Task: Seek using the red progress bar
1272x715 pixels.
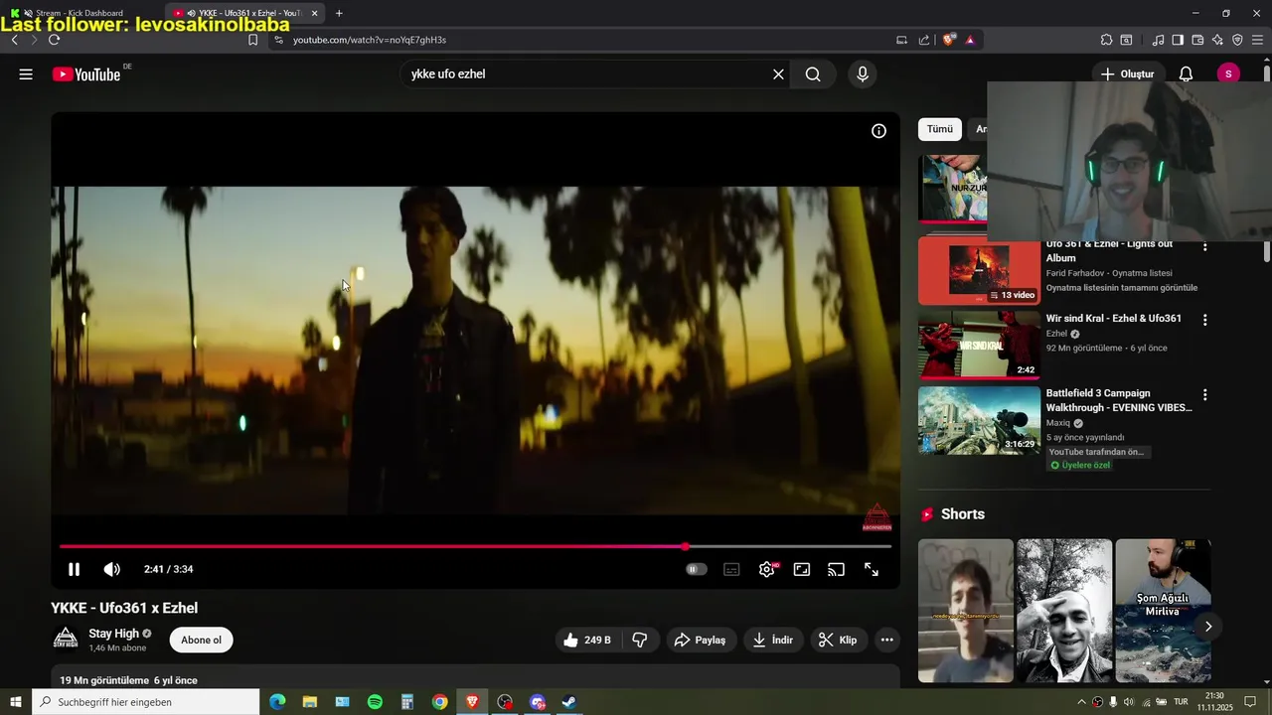Action: tap(475, 546)
